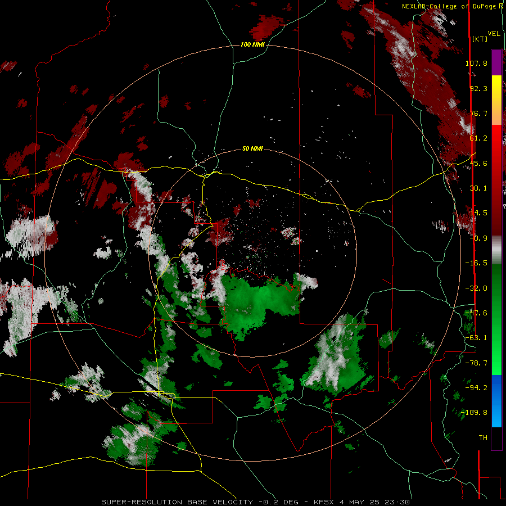Click the gray near-zero segment of the color bar
Screen dimensions: 506x506
pos(496,250)
